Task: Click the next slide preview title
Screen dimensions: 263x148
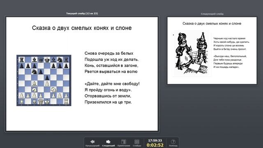Action: click(x=212, y=23)
